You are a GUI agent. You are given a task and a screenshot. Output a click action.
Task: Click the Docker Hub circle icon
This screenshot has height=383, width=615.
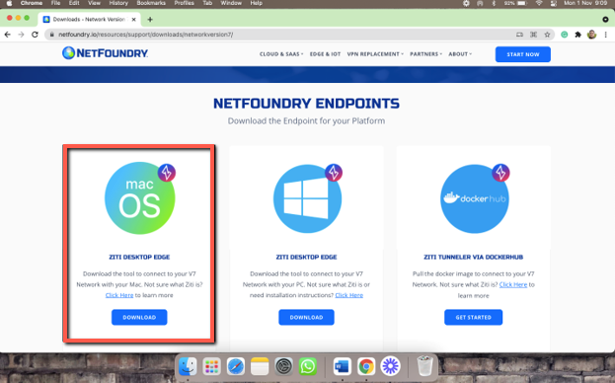coord(474,198)
